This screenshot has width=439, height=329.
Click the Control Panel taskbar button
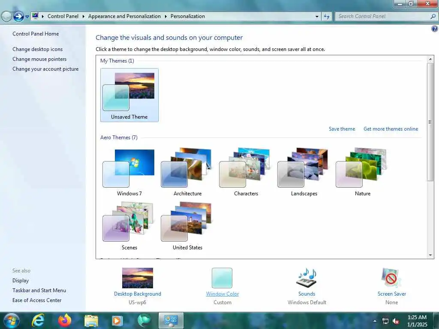[171, 320]
